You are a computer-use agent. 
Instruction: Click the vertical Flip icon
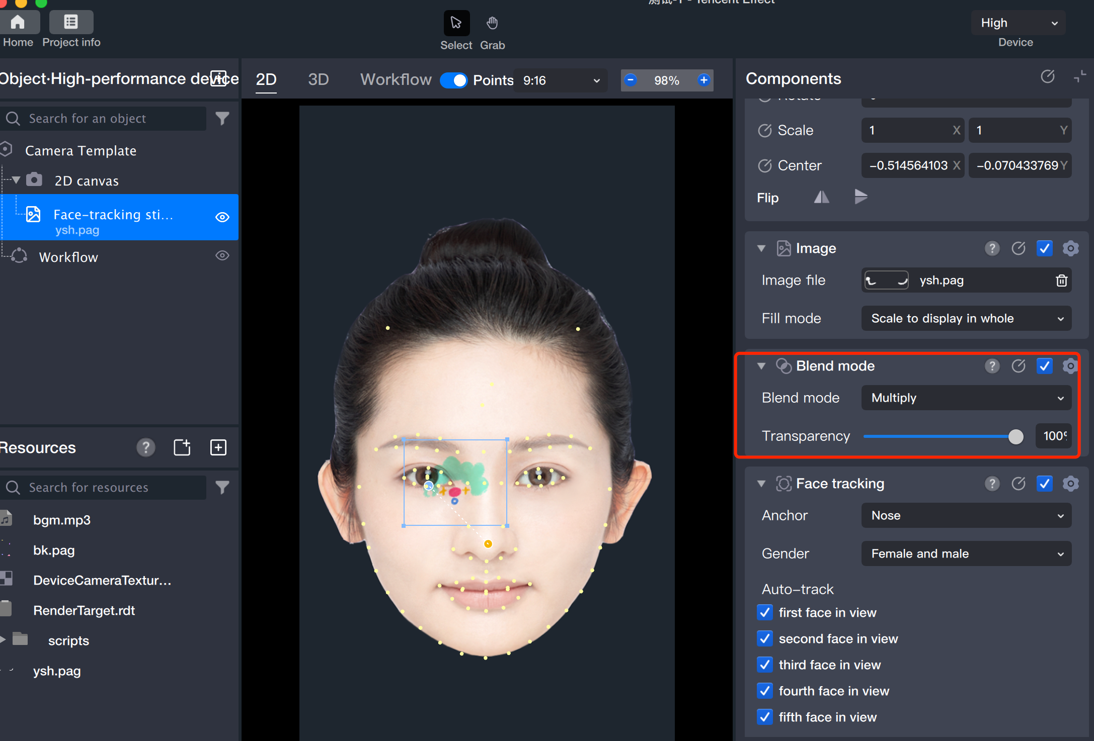pos(861,197)
